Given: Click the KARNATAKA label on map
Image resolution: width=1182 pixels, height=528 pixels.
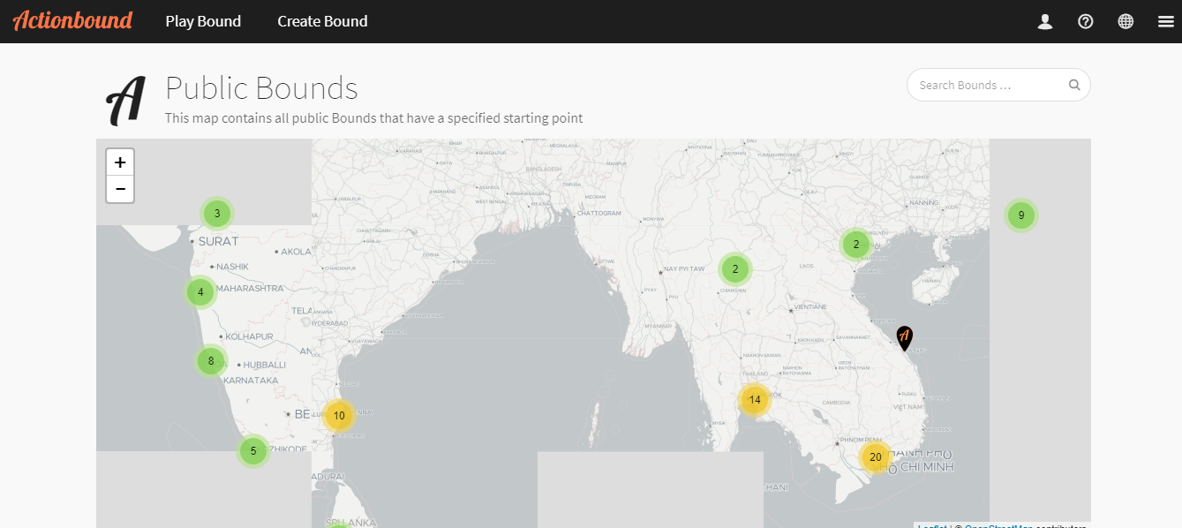Looking at the screenshot, I should (x=252, y=381).
